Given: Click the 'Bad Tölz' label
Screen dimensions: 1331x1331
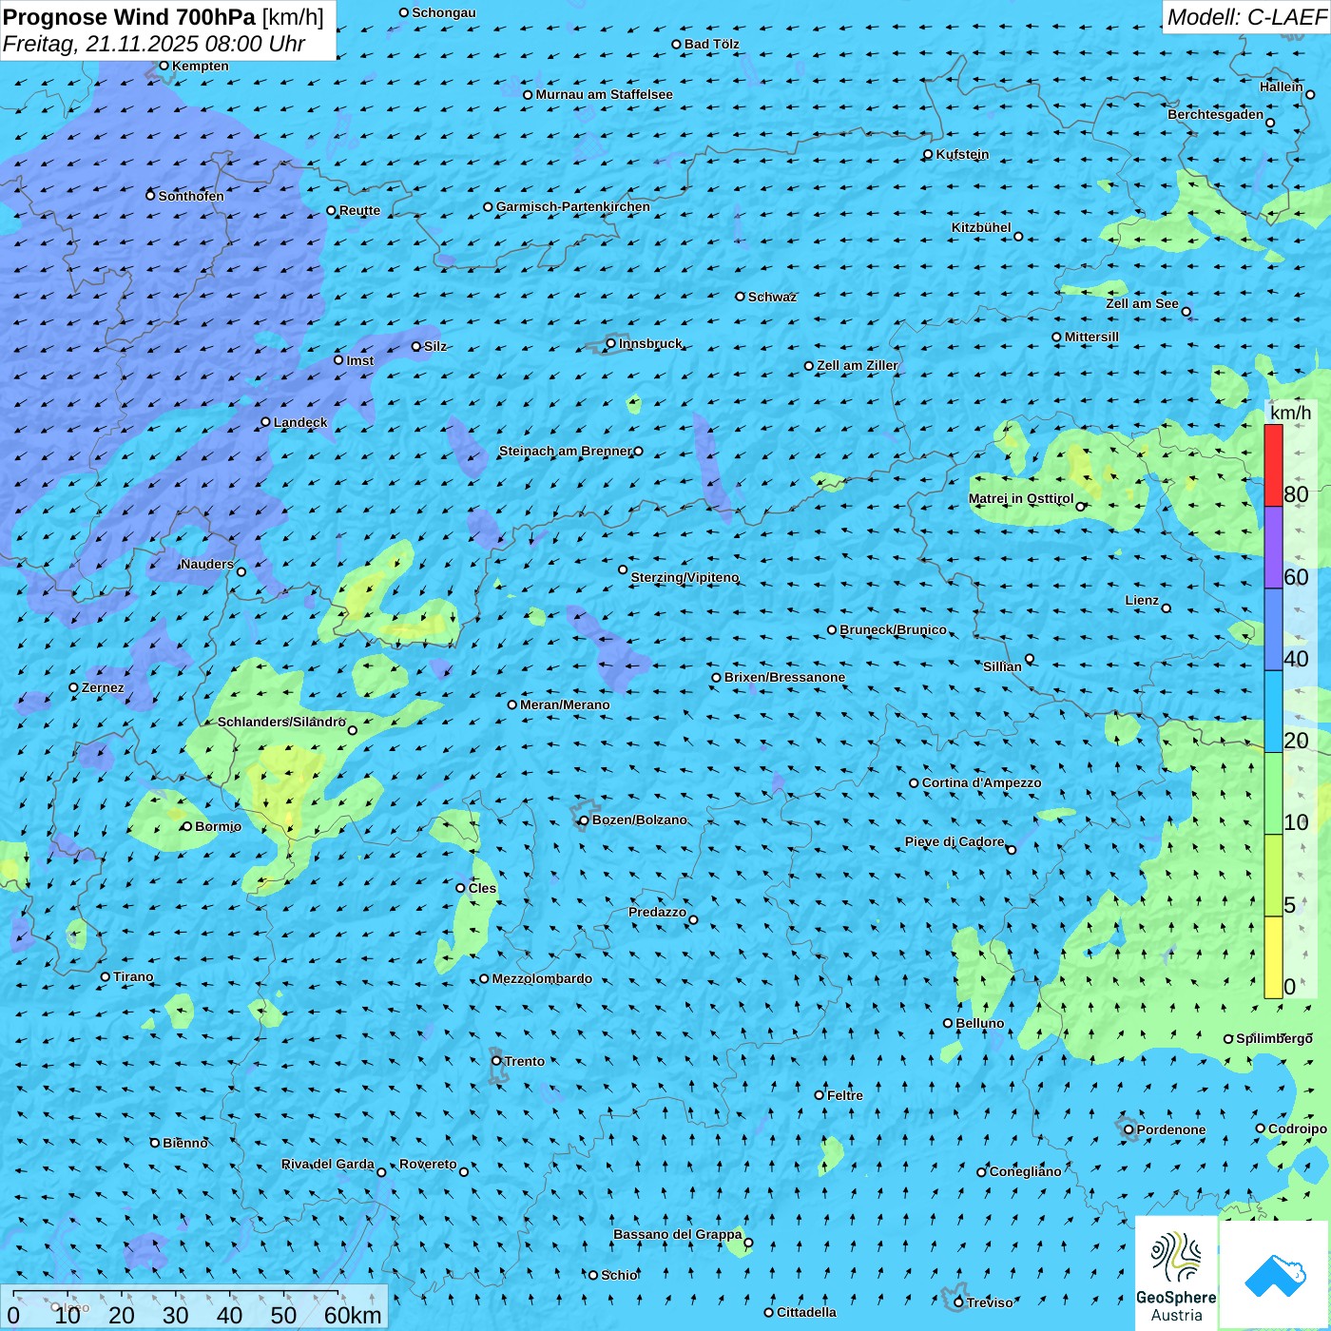Looking at the screenshot, I should click(x=712, y=44).
